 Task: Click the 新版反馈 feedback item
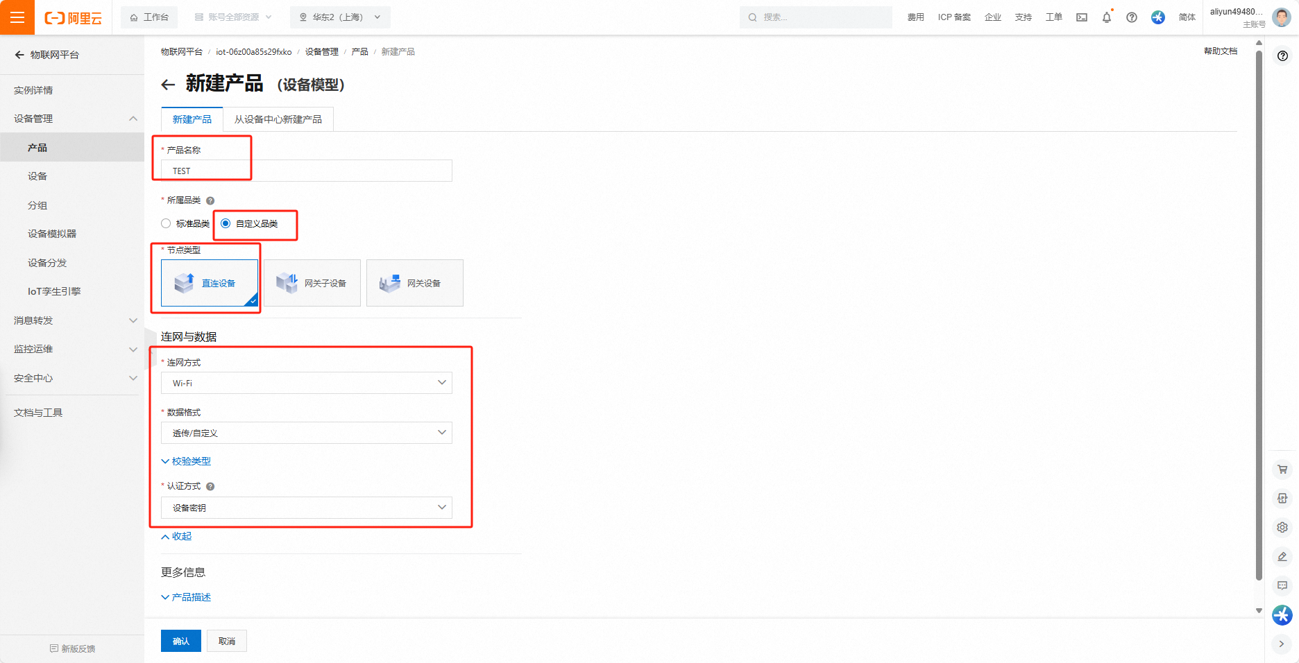click(72, 648)
